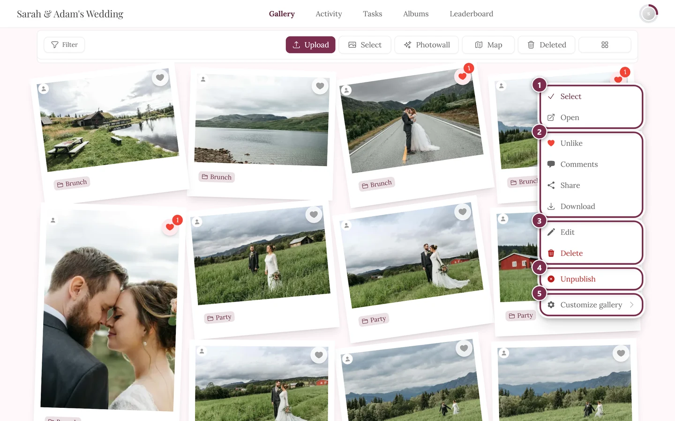Image resolution: width=675 pixels, height=421 pixels.
Task: Like the bottom couple with red house photo
Action: pyautogui.click(x=319, y=355)
